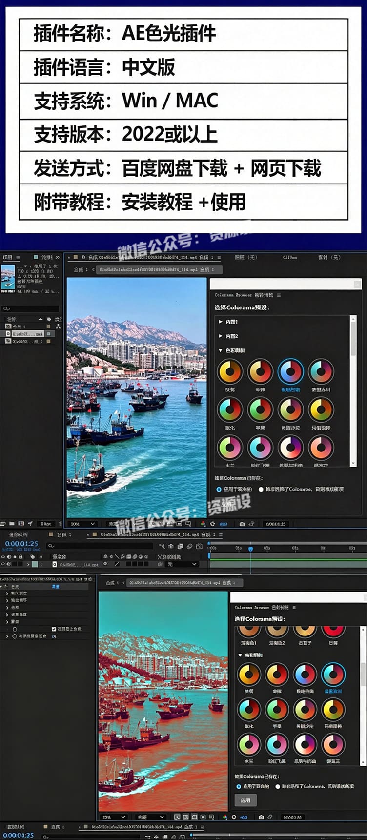Select the blue-ringed highlighted preset in upper Colorama browser
This screenshot has height=840, width=367.
[291, 372]
